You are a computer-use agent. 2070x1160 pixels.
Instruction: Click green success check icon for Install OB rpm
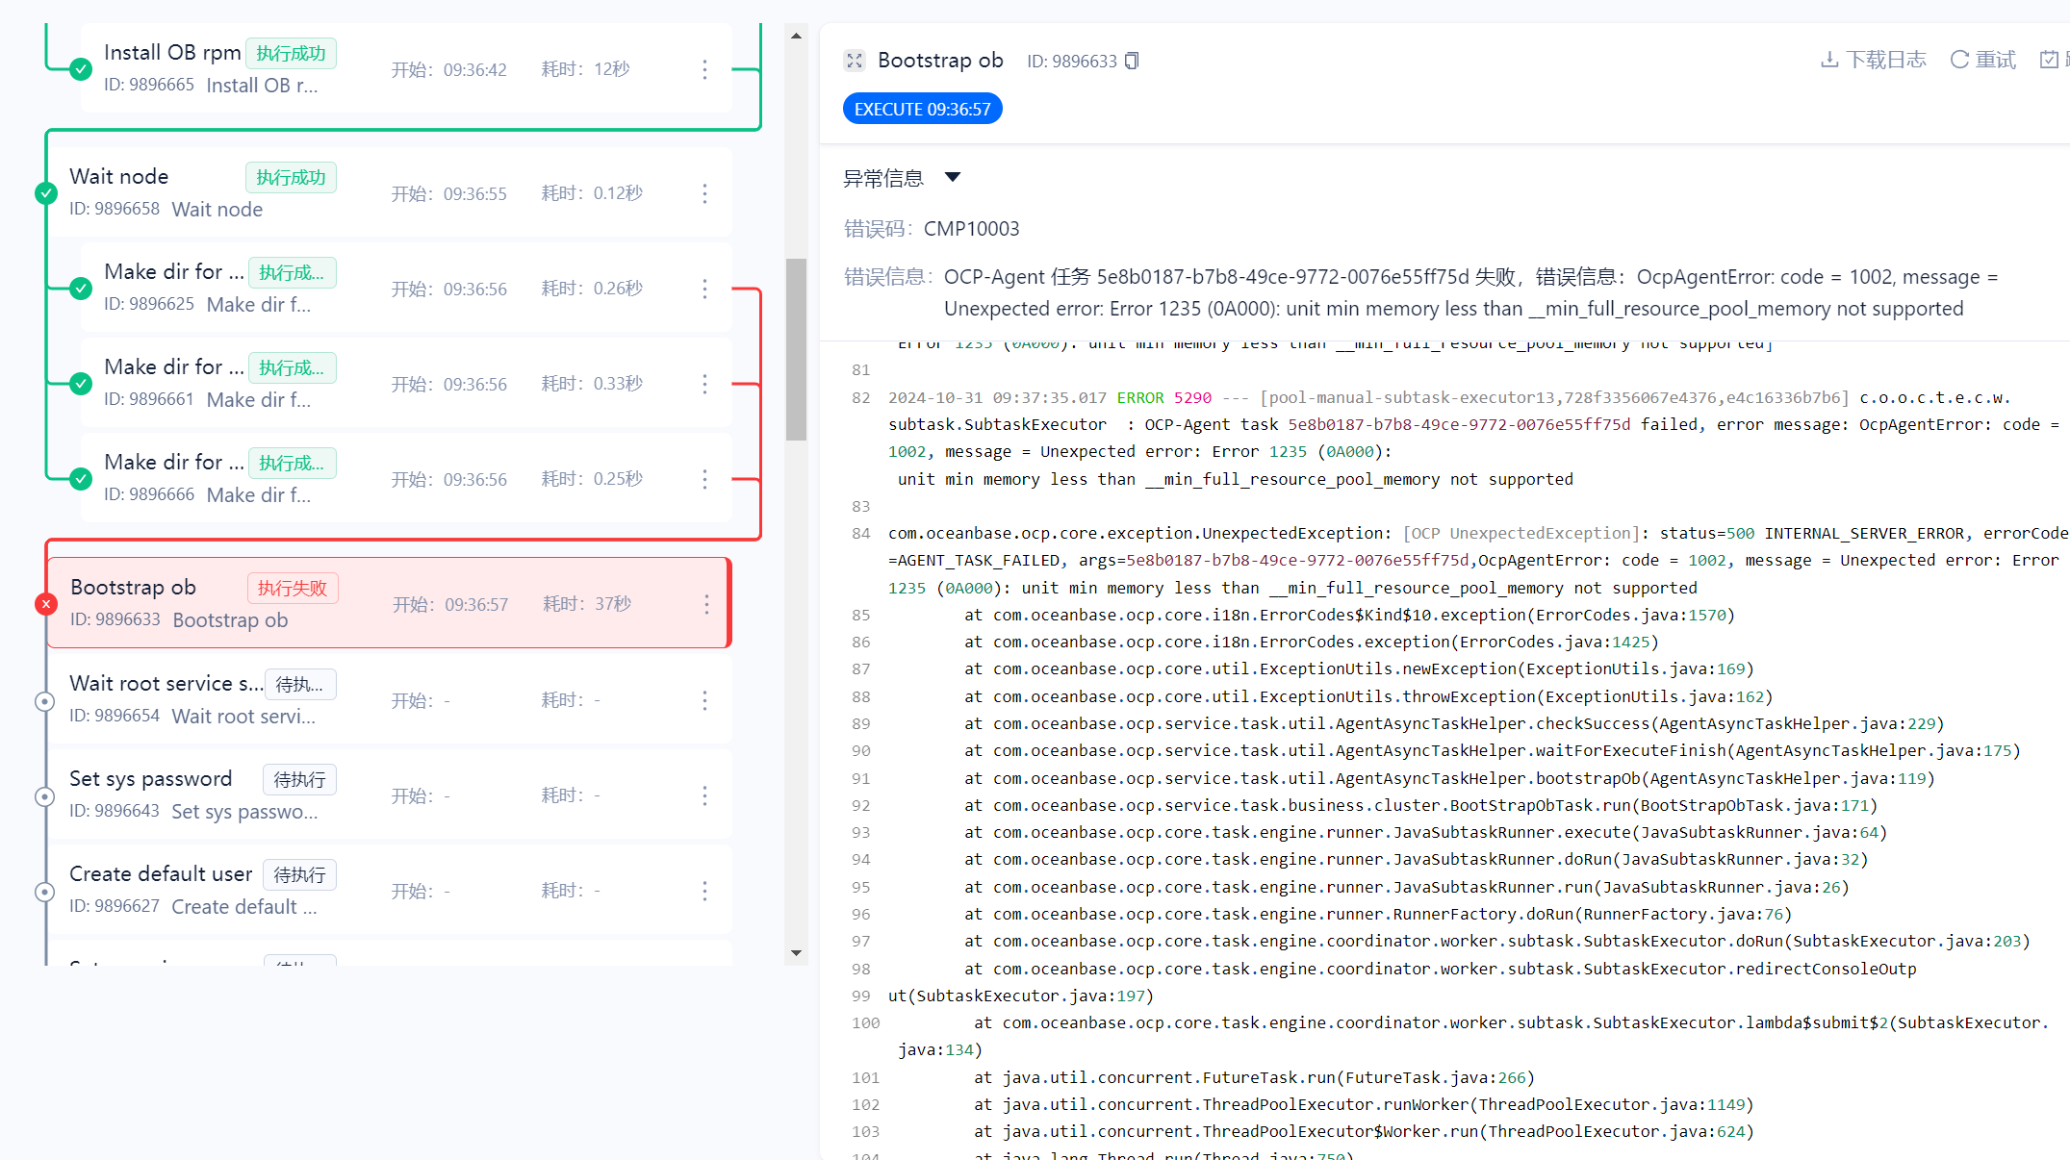coord(81,69)
